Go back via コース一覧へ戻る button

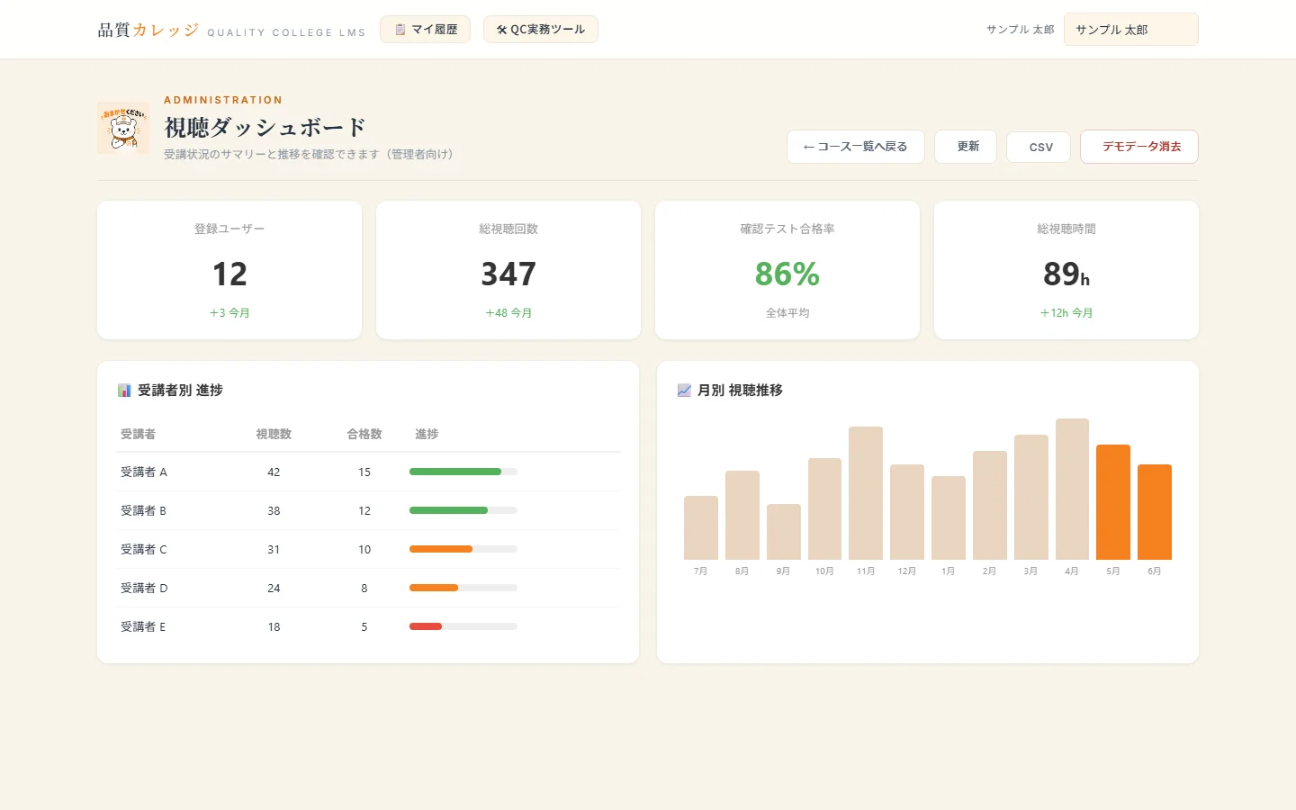coord(856,147)
